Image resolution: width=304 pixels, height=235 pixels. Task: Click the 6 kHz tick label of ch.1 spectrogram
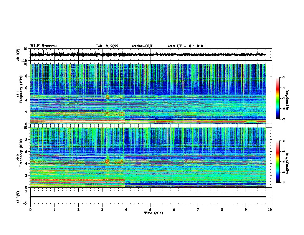[27, 88]
